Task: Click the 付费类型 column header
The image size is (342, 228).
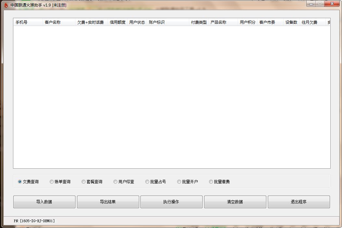Action: click(x=199, y=22)
